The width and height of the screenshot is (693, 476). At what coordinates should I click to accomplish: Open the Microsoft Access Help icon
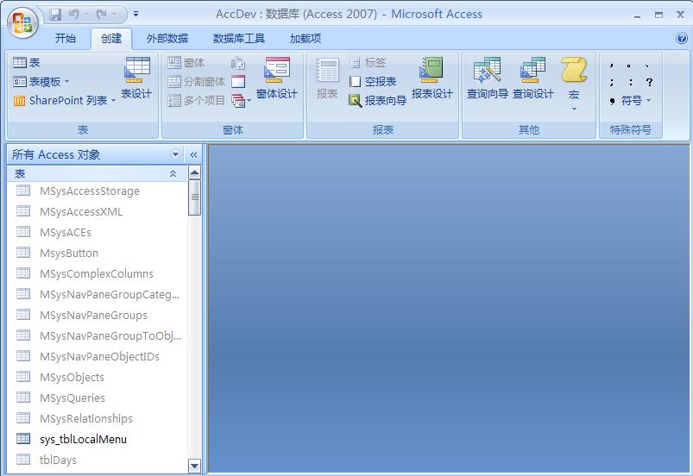pos(681,39)
